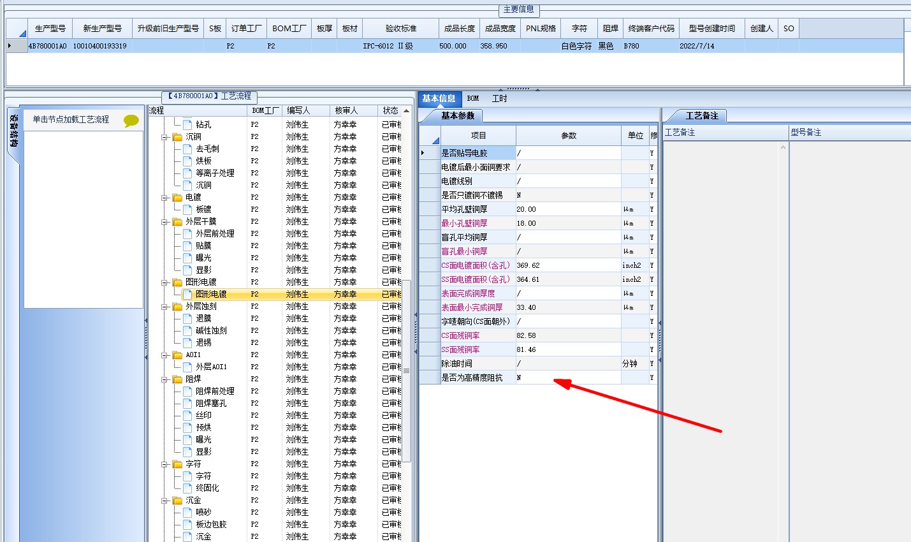Click the CS面电镀面积 value 369.62

click(x=568, y=265)
